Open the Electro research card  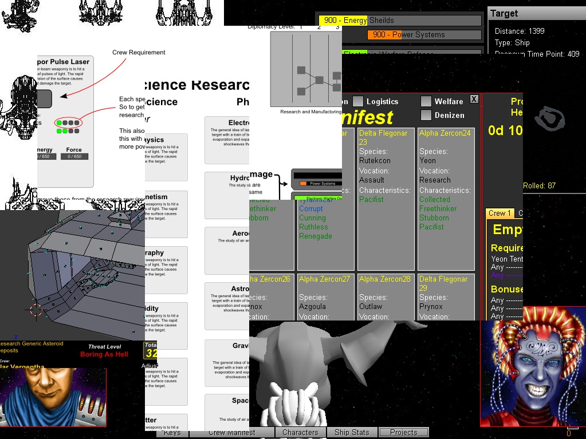click(x=227, y=140)
